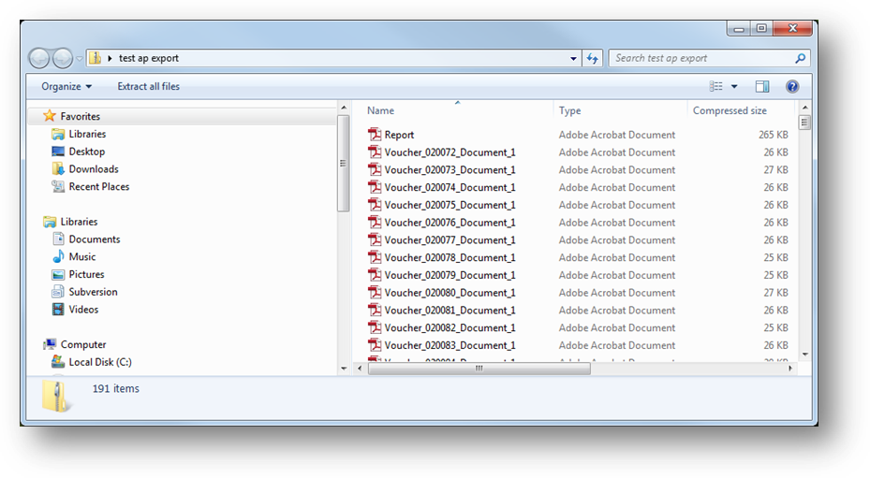Viewport: 870px width, 478px height.
Task: Click the Help question mark icon
Action: (x=792, y=87)
